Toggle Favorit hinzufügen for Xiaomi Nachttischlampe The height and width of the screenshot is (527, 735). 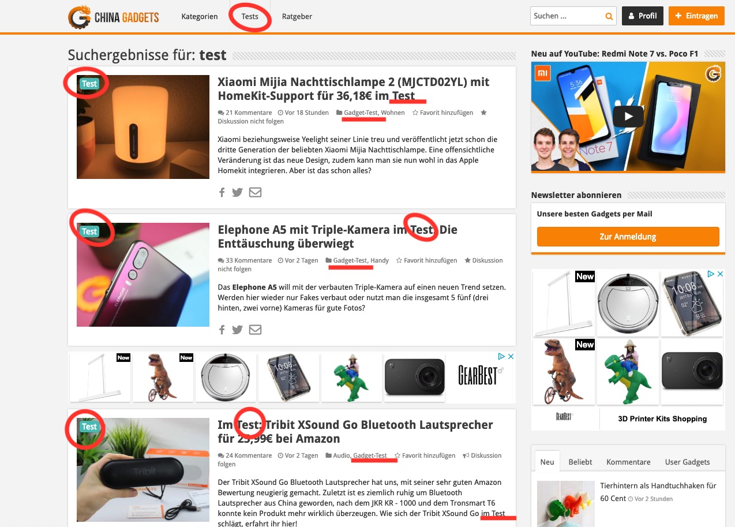(x=442, y=113)
